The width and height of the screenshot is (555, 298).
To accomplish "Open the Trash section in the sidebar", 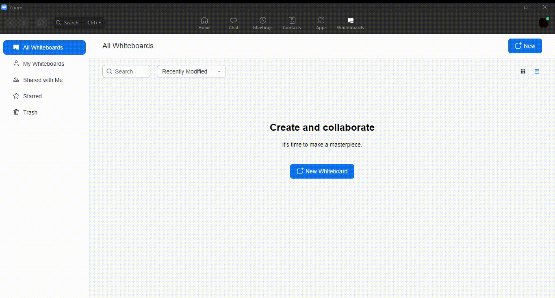I will pos(30,112).
